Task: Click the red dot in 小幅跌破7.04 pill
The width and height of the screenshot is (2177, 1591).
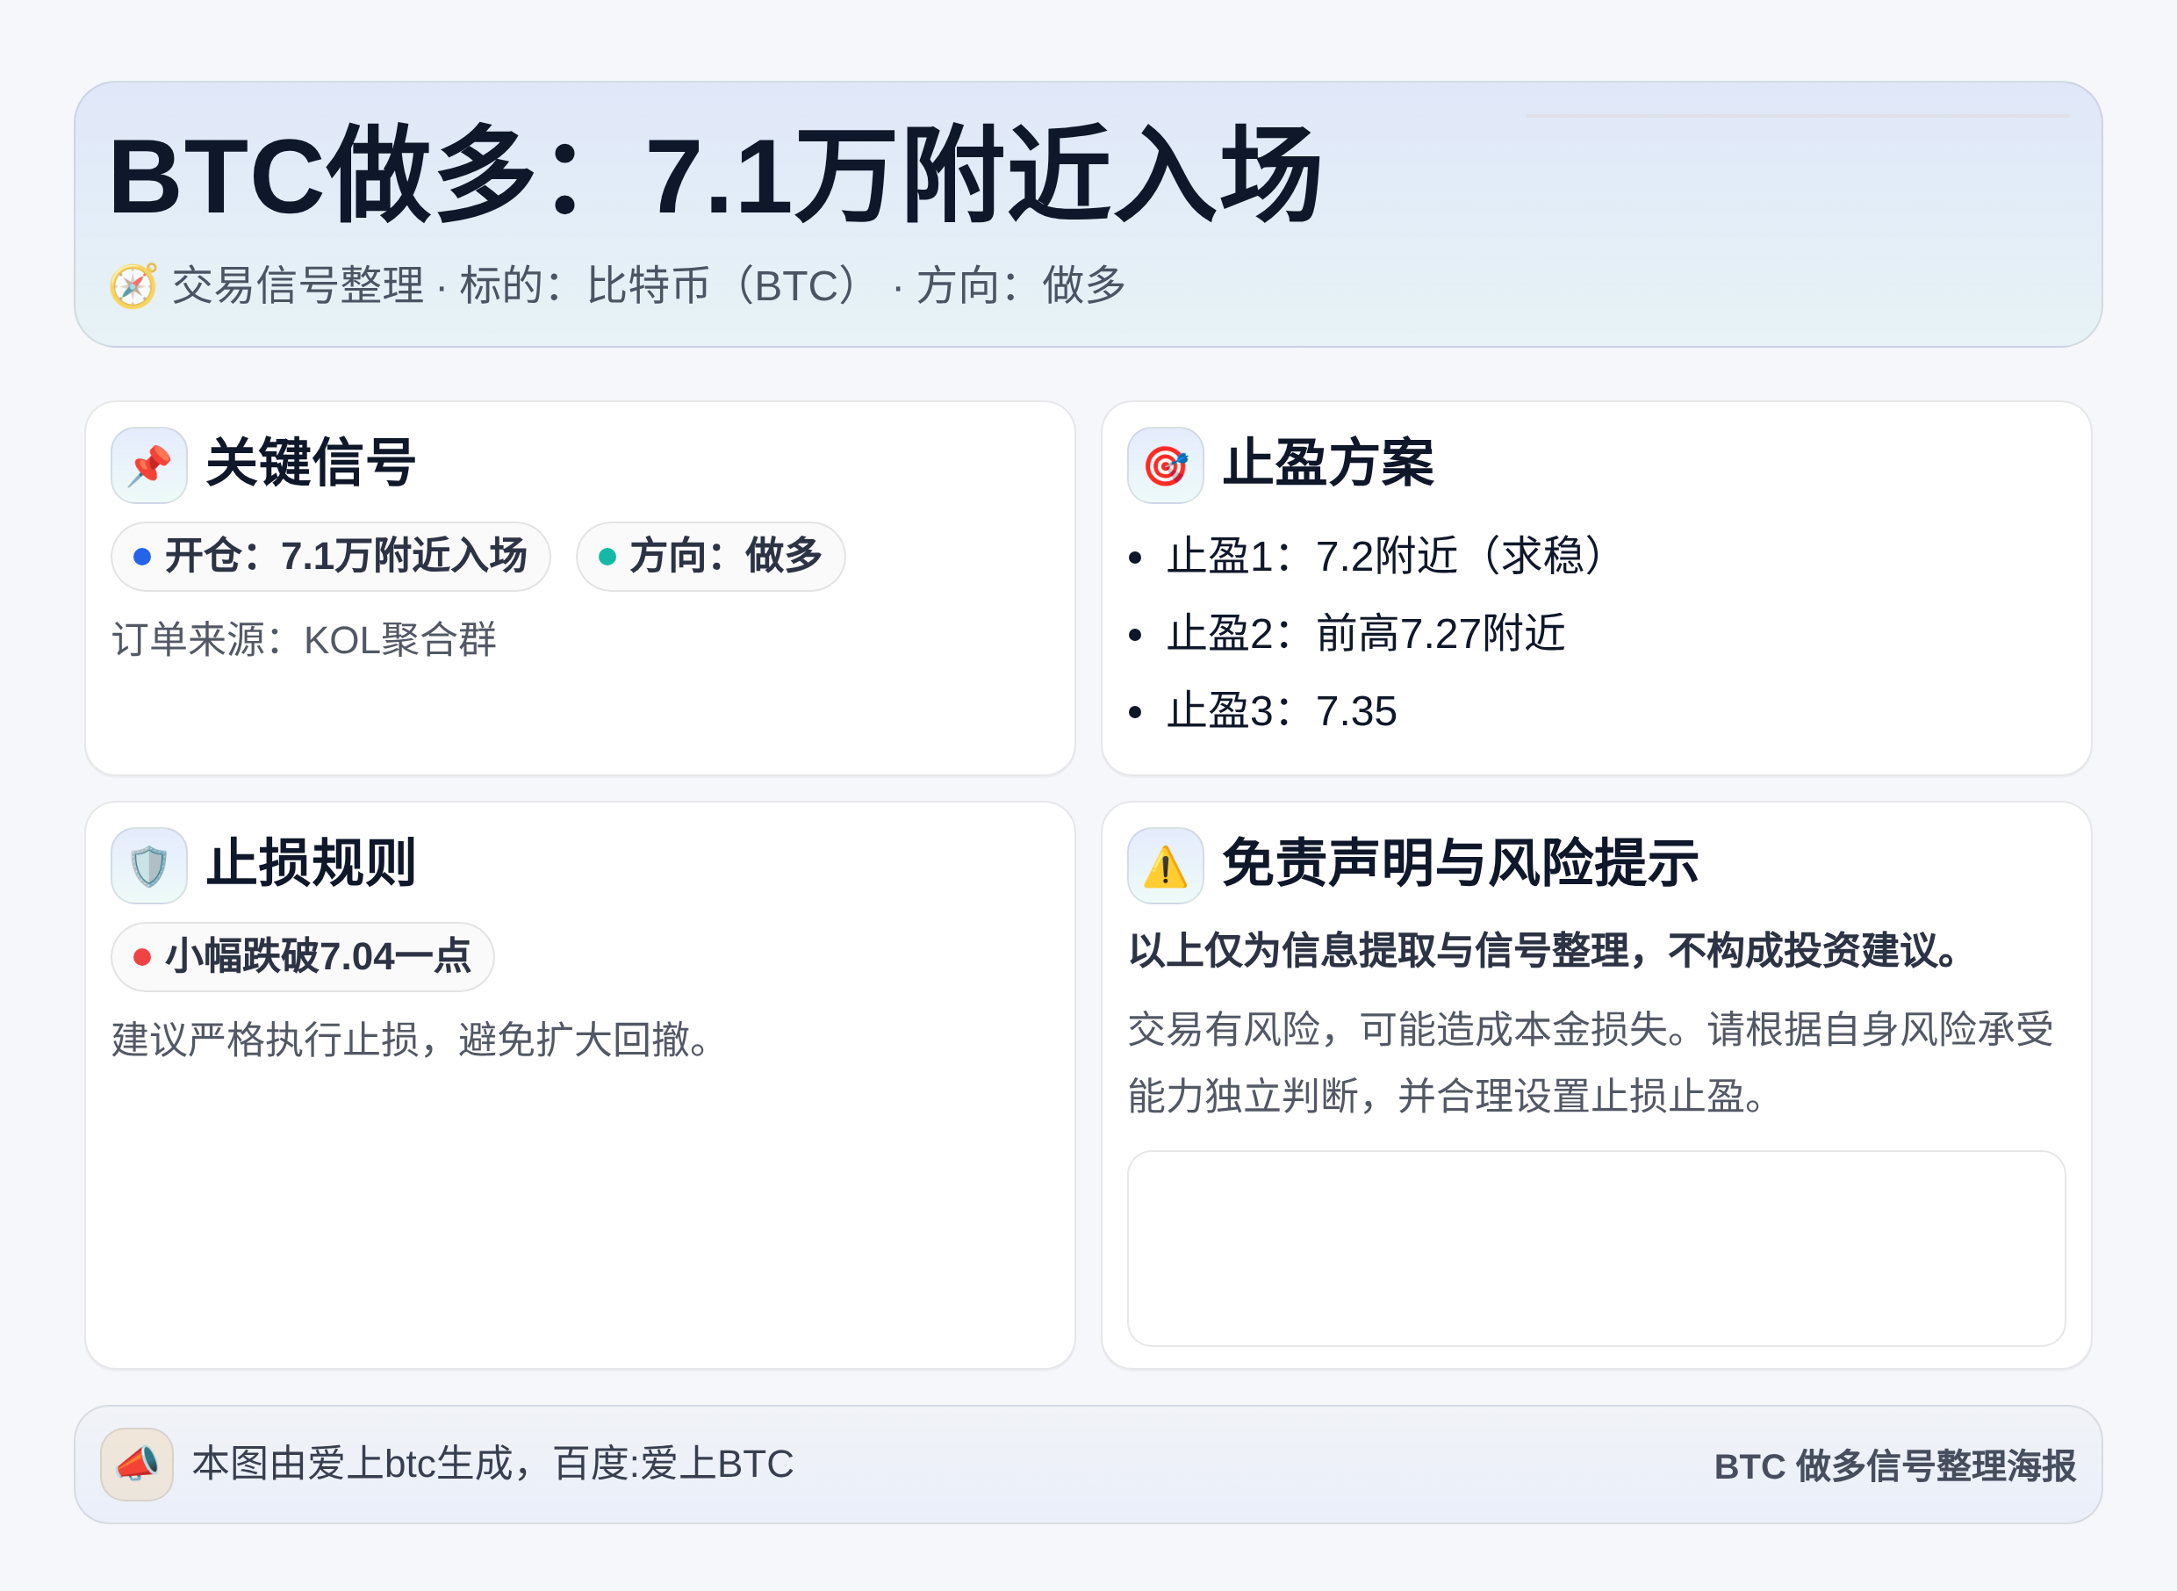Action: [x=141, y=956]
